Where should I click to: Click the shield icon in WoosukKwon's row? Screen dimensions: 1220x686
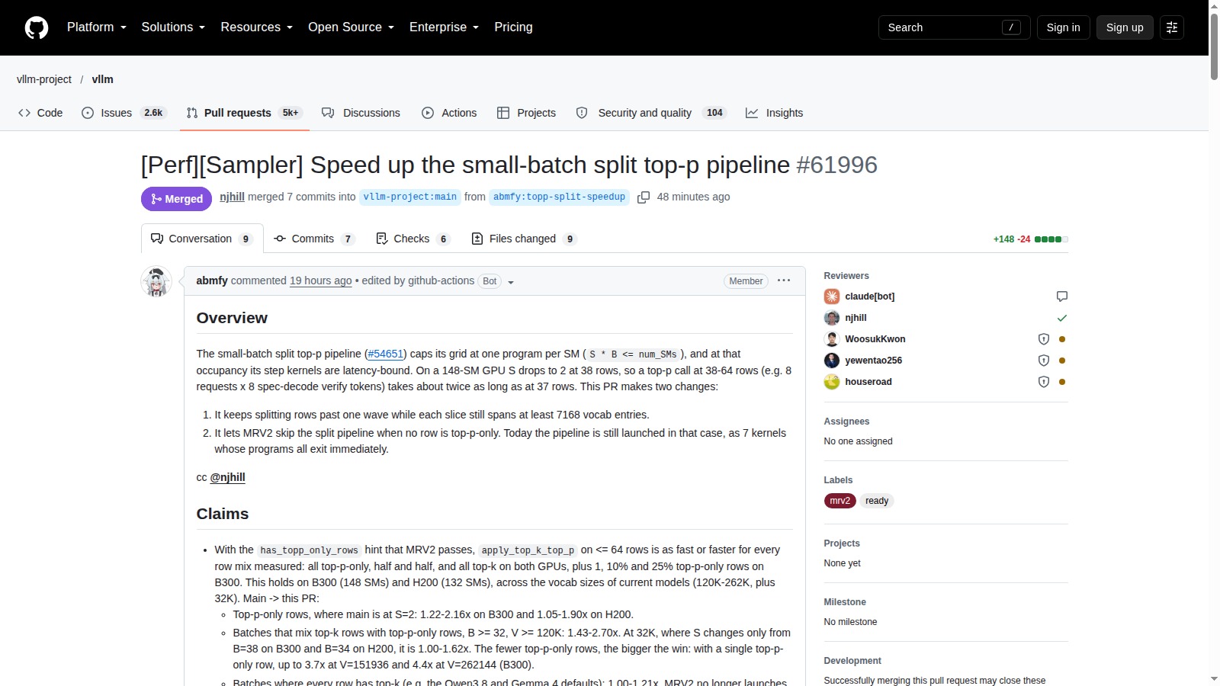pyautogui.click(x=1044, y=339)
